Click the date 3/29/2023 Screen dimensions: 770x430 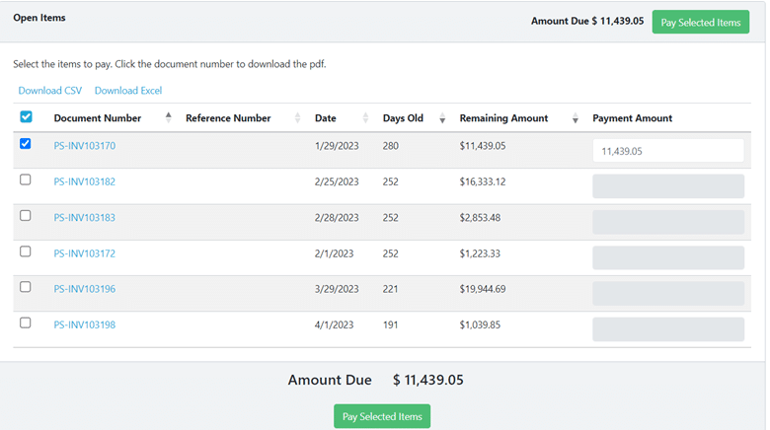[337, 289]
